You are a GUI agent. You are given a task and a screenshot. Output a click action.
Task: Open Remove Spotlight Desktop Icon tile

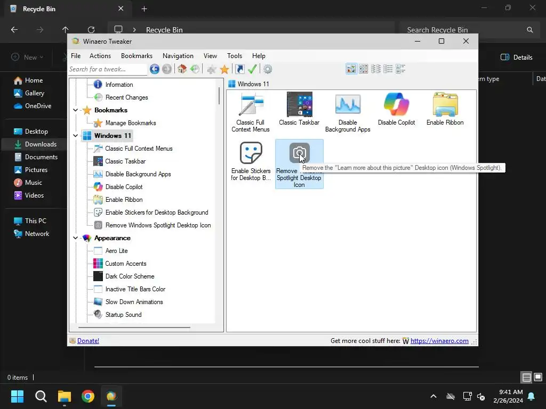point(299,164)
